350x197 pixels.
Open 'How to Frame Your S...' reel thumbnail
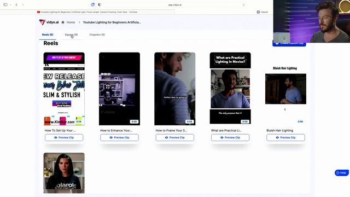click(175, 89)
